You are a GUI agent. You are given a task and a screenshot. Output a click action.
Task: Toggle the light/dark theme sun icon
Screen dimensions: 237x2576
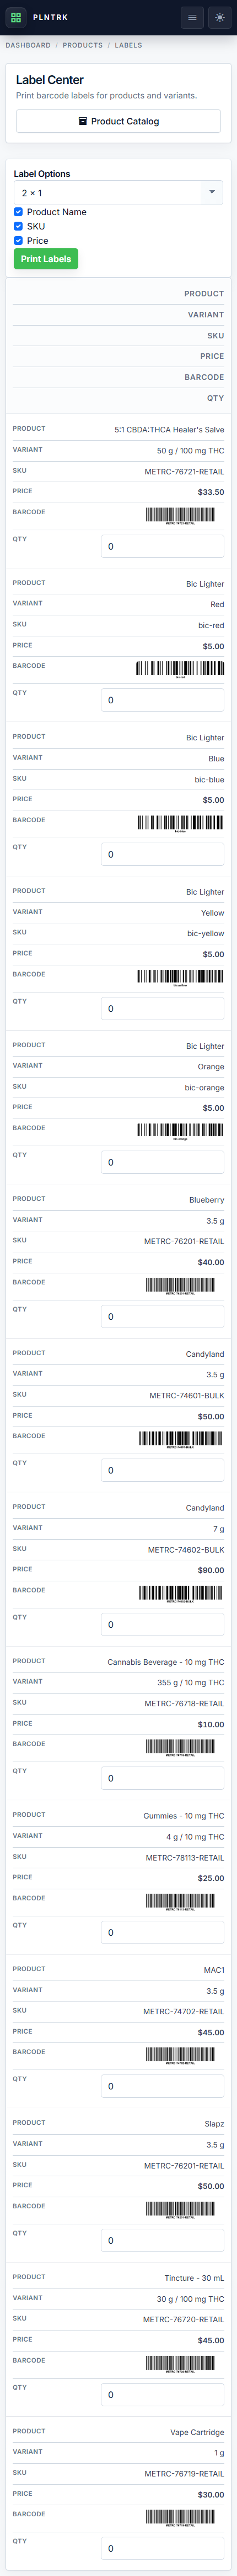(219, 17)
